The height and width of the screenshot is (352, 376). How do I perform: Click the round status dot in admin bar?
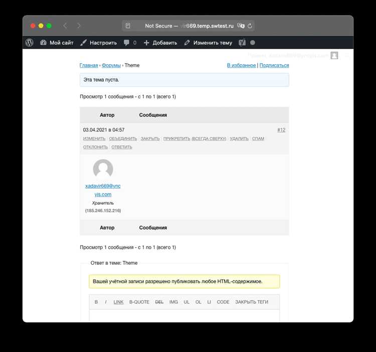click(253, 43)
